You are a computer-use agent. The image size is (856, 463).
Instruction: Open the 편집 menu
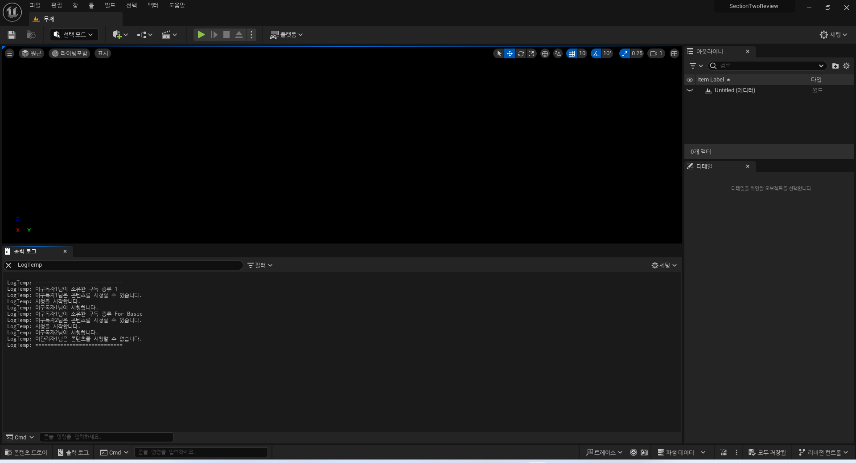click(56, 5)
